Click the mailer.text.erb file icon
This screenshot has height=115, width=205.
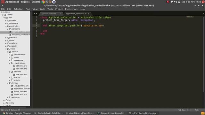point(12,95)
